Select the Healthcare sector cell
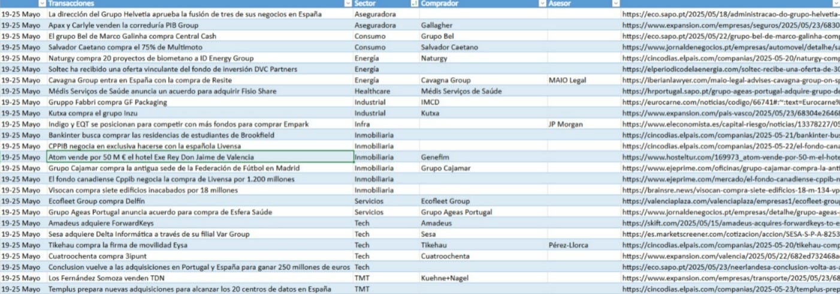The width and height of the screenshot is (840, 294). coord(386,91)
